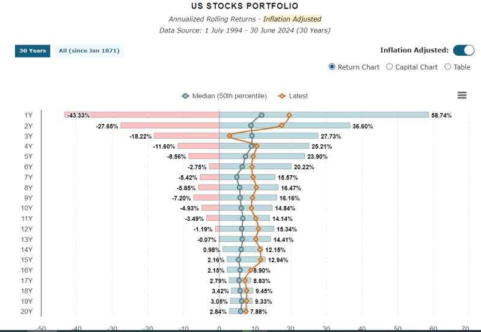Select the Capital Chart radio button
This screenshot has width=481, height=332.
click(x=390, y=67)
